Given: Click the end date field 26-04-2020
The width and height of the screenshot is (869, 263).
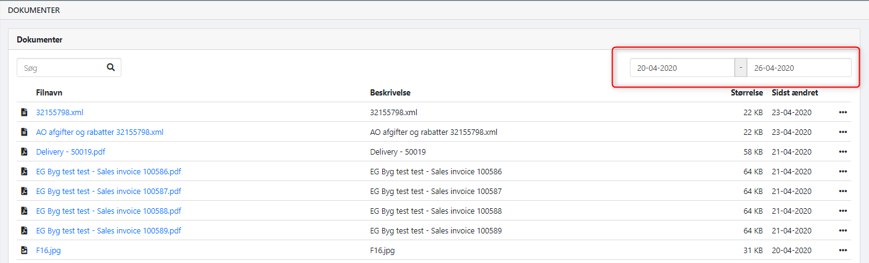Looking at the screenshot, I should (799, 68).
